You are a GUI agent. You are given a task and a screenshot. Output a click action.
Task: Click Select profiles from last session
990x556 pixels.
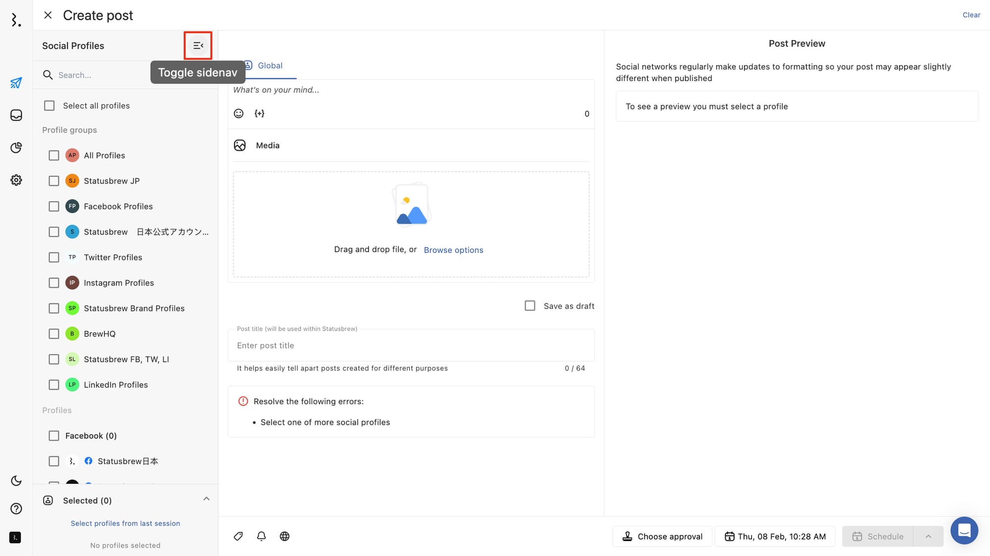[125, 523]
